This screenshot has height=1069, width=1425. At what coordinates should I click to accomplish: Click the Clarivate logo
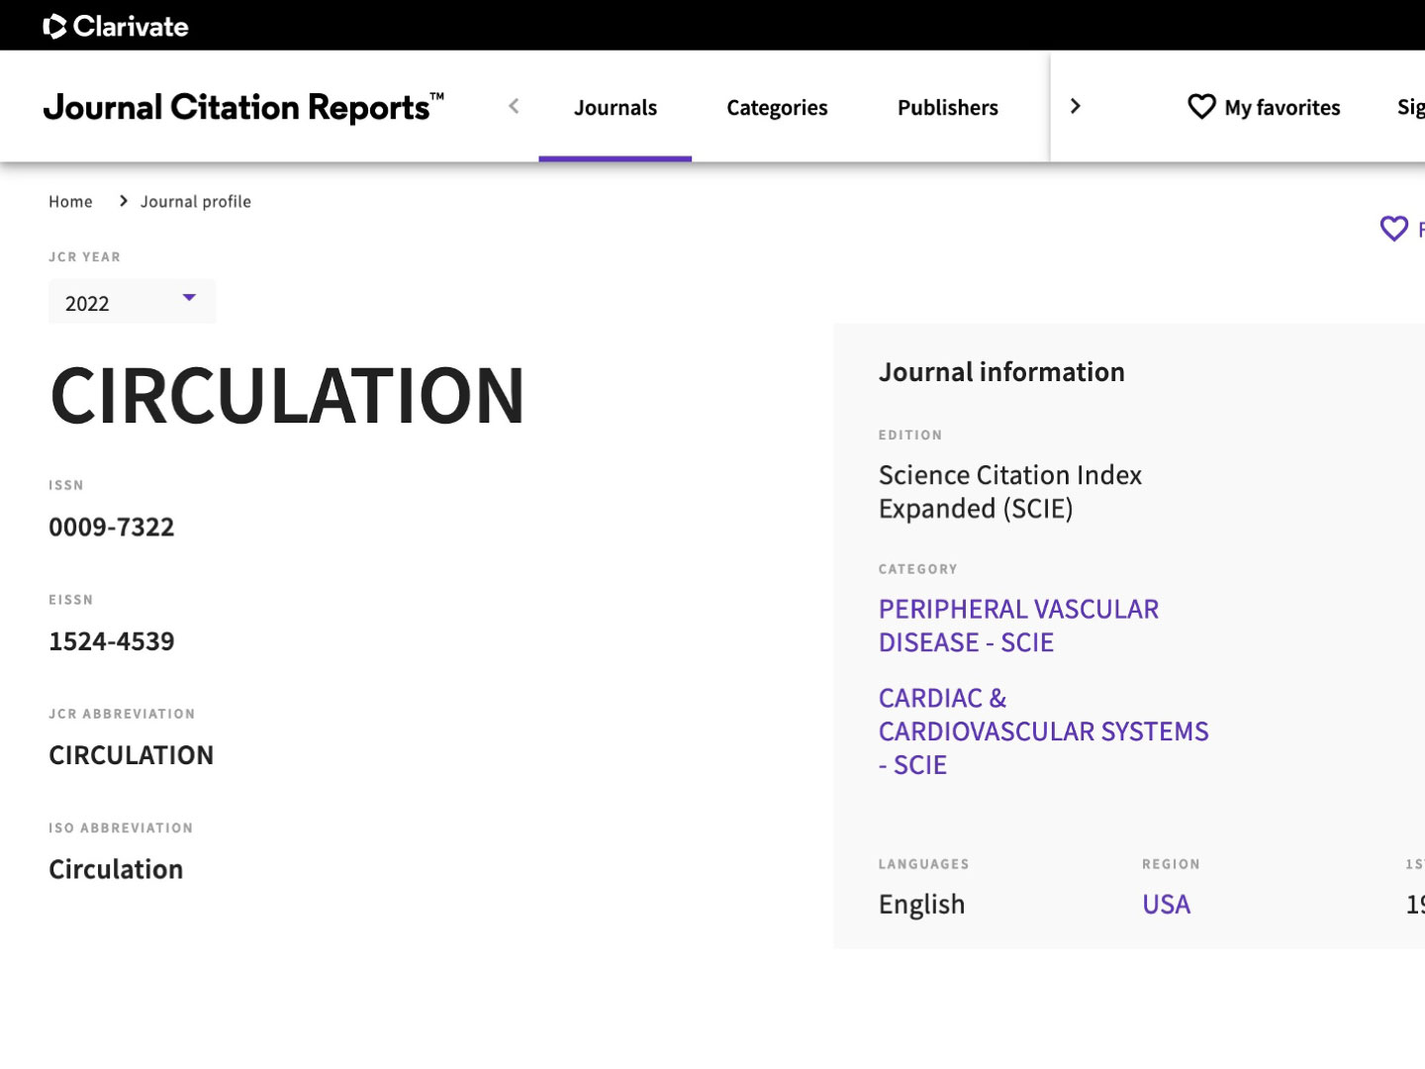[116, 26]
